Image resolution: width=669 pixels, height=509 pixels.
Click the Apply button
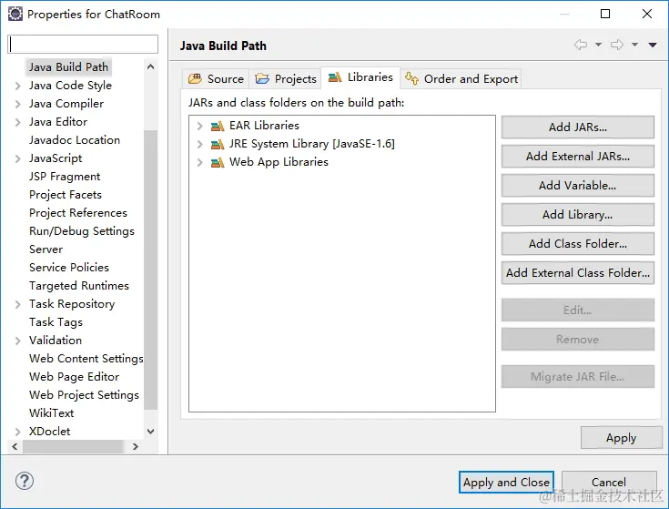pos(621,438)
